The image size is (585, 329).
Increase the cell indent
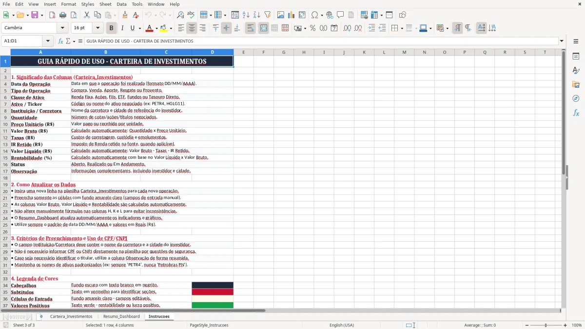[x=371, y=28]
